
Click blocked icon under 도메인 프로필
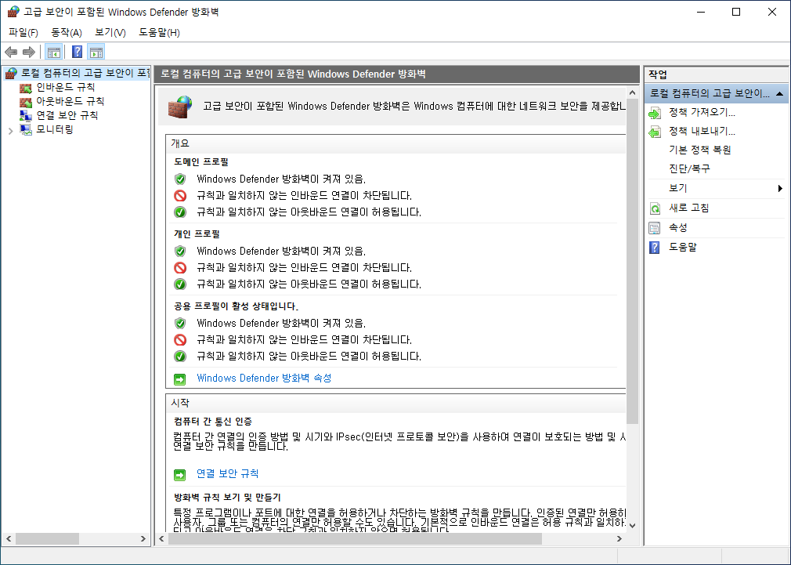coord(180,195)
